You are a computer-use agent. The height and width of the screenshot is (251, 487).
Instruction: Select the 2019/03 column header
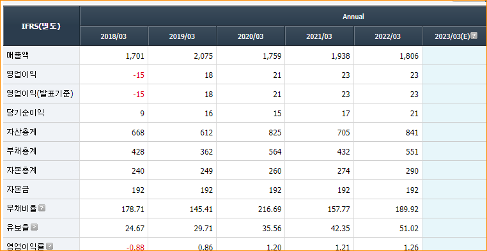182,36
